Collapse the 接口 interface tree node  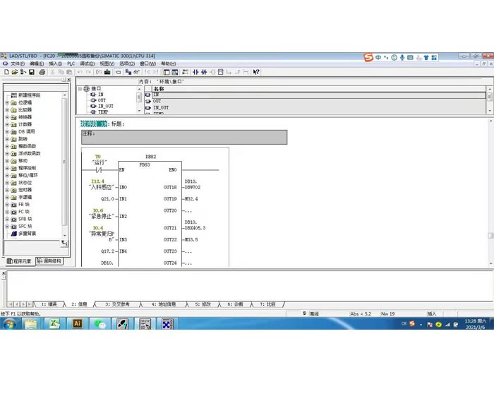point(80,89)
